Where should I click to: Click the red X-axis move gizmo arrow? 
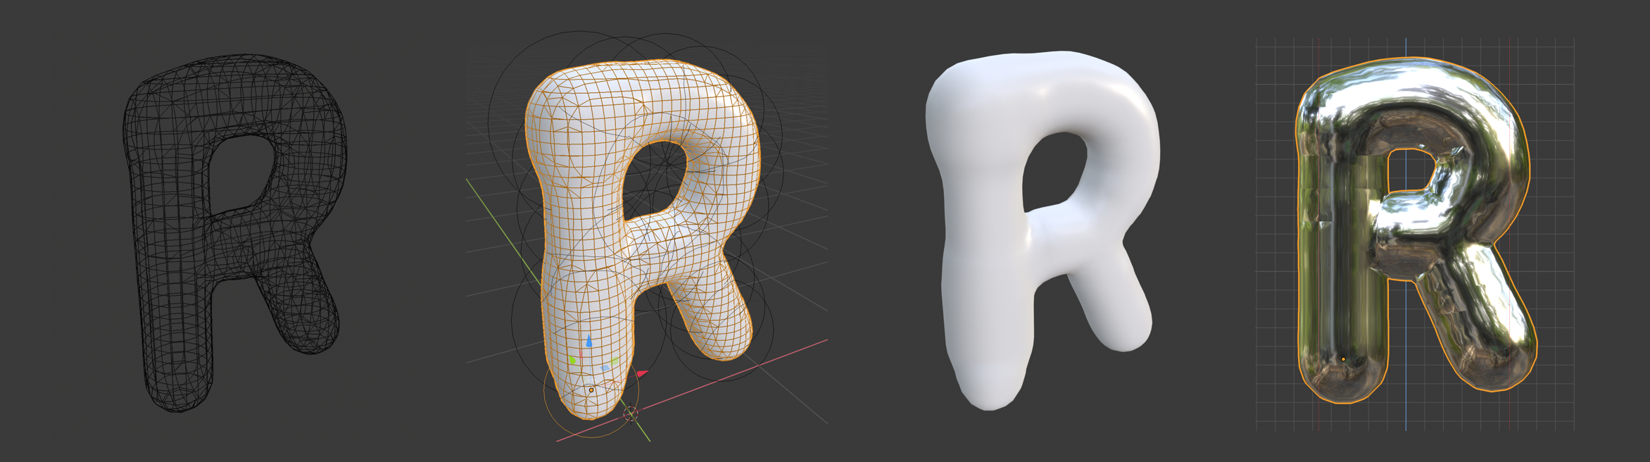pyautogui.click(x=643, y=373)
